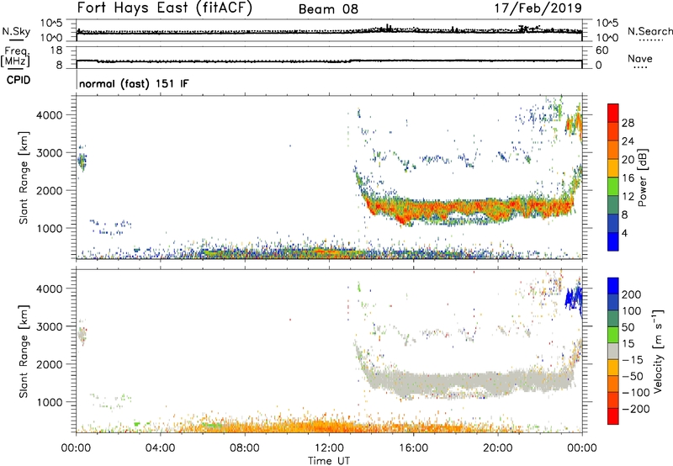Image resolution: width=673 pixels, height=466 pixels.
Task: Click the '1000' tick of the velocity panel
Action: point(49,402)
